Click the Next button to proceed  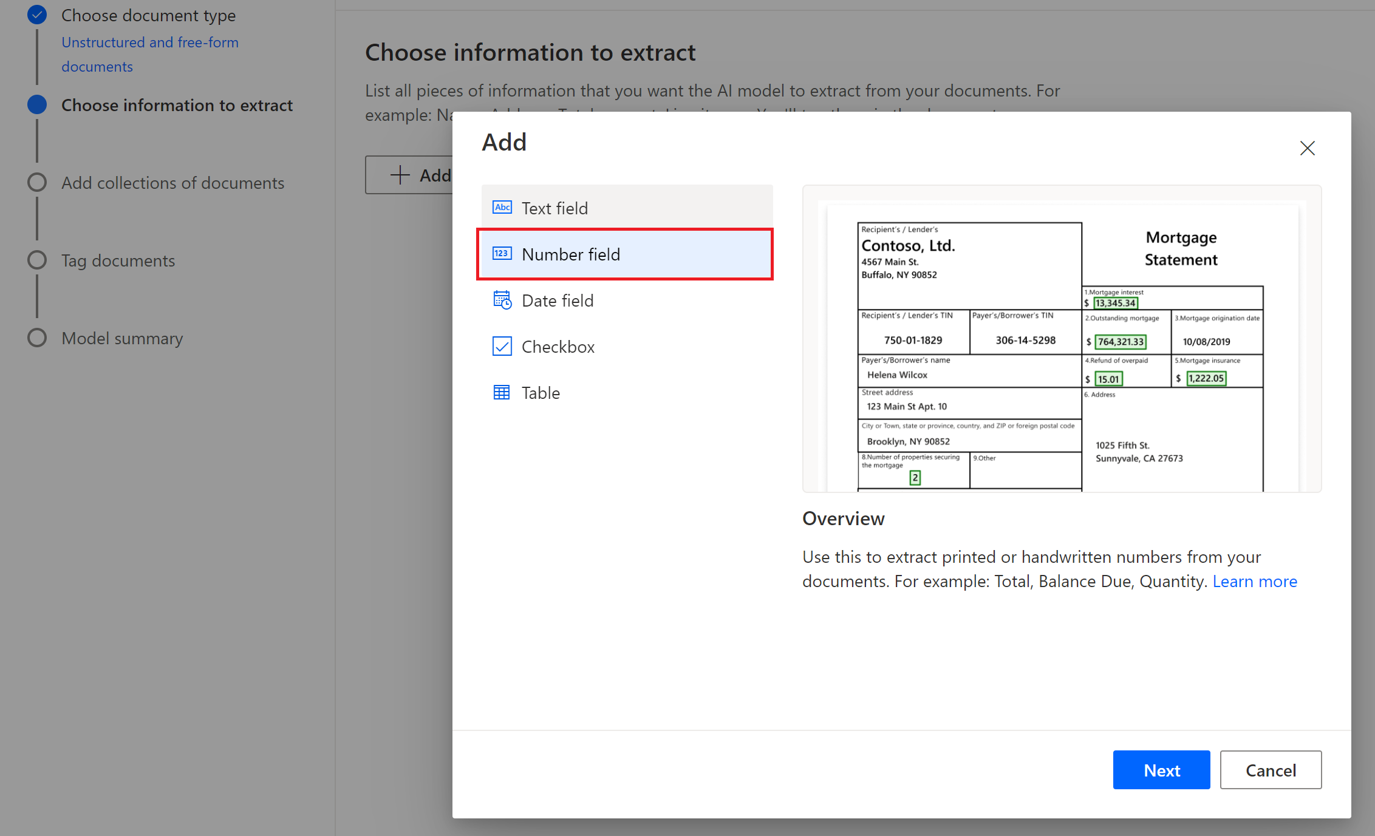[x=1163, y=769]
